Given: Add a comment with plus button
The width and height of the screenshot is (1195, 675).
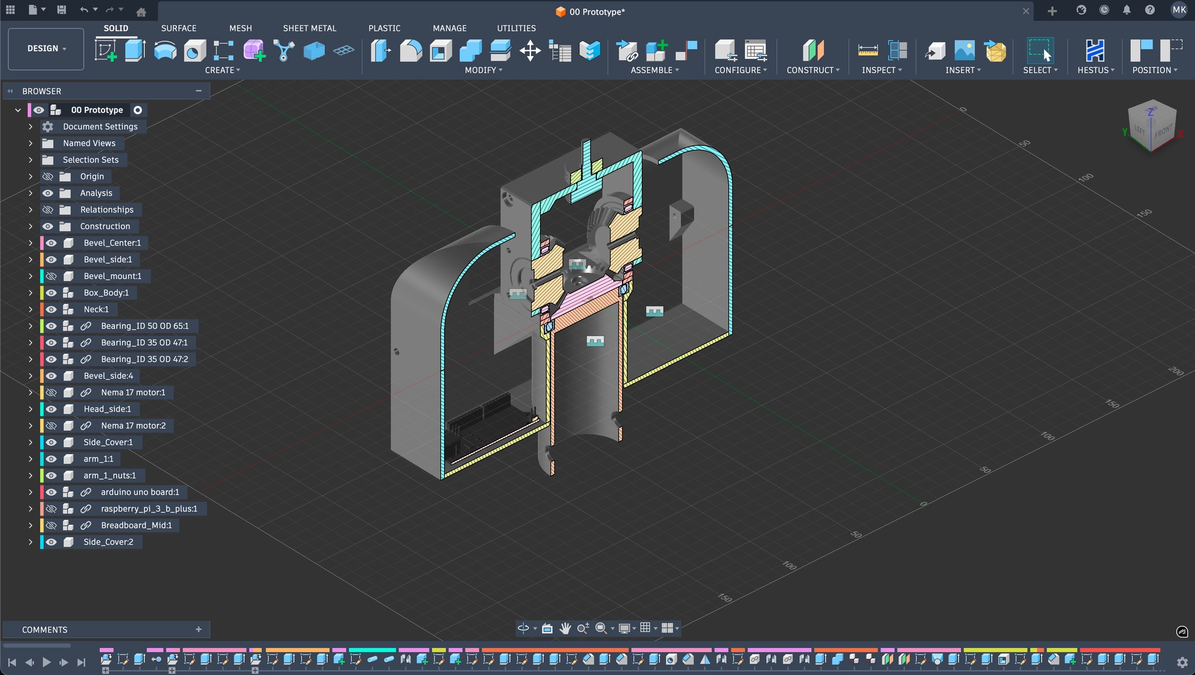Looking at the screenshot, I should click(198, 629).
